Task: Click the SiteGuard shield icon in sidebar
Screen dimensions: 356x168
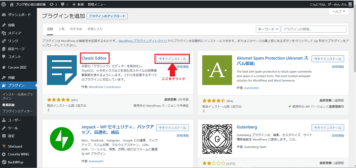Action: tap(4, 146)
